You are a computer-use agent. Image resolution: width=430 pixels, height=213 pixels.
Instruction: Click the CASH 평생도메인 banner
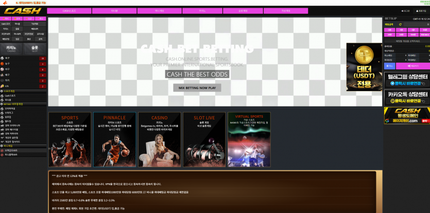407,116
